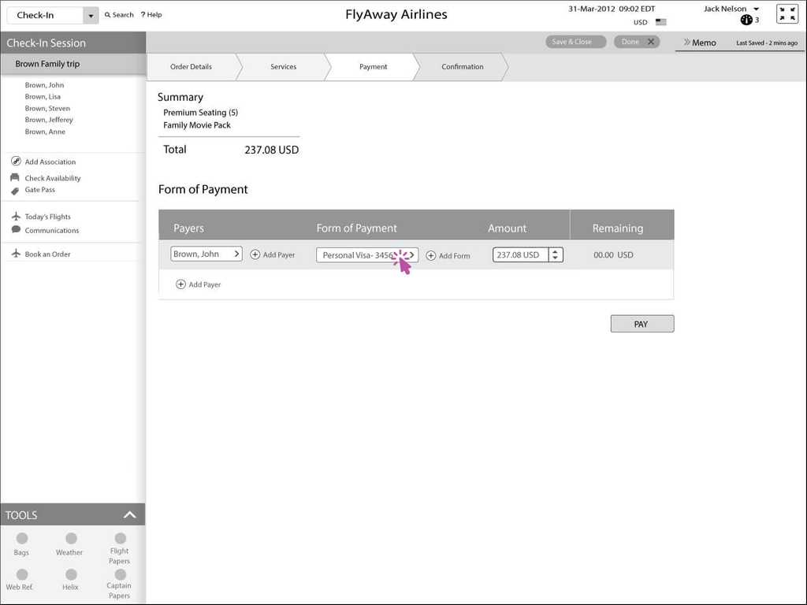The width and height of the screenshot is (807, 605).
Task: Select Gate Pass in the sidebar
Action: pyautogui.click(x=39, y=189)
